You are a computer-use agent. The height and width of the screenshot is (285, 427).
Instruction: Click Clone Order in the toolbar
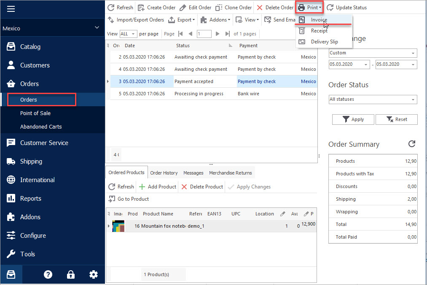234,7
